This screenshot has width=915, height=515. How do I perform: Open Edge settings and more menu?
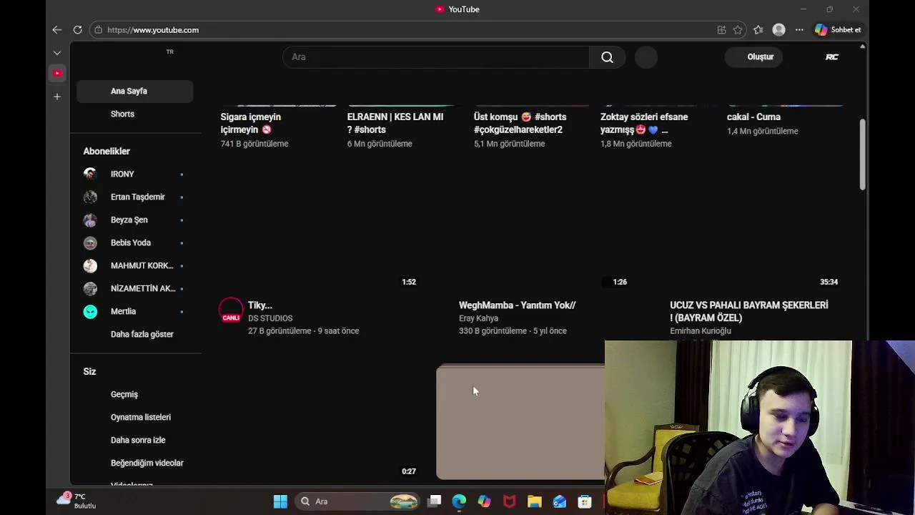click(799, 30)
